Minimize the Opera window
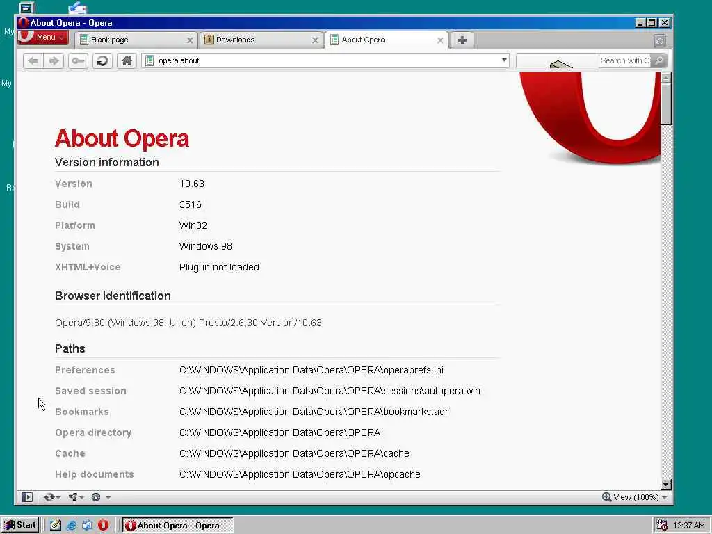Image resolution: width=712 pixels, height=534 pixels. point(640,23)
